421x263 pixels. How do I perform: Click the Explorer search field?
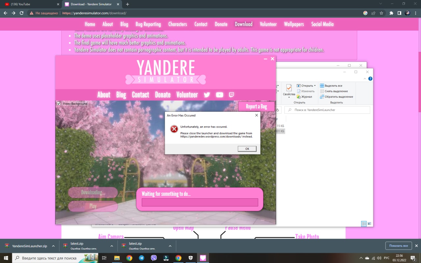point(327,110)
